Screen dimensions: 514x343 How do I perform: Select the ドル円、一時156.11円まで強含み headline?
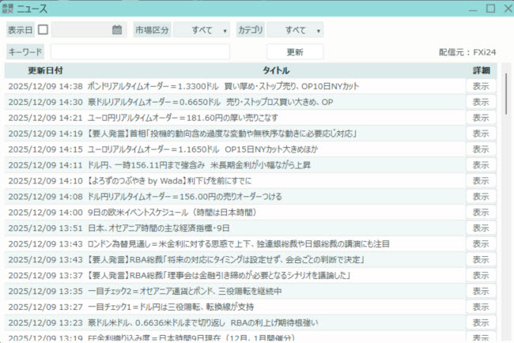coord(199,165)
